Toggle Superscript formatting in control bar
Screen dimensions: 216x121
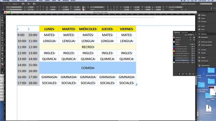click(x=40, y=7)
